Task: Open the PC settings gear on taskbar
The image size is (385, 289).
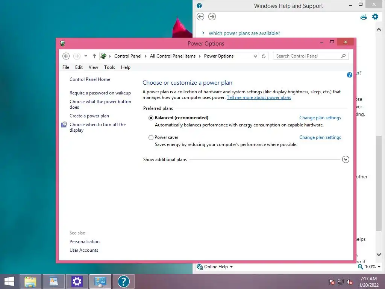Action: [x=77, y=281]
